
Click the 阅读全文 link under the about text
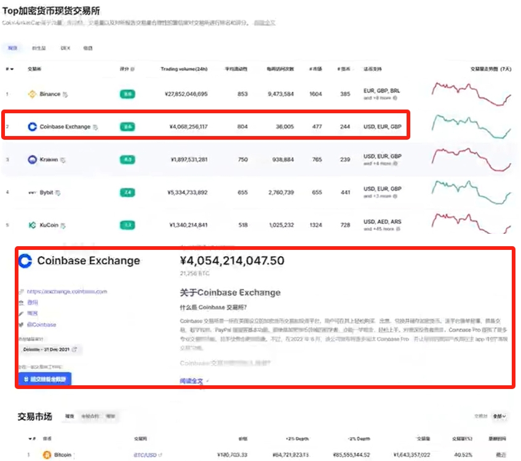point(191,381)
